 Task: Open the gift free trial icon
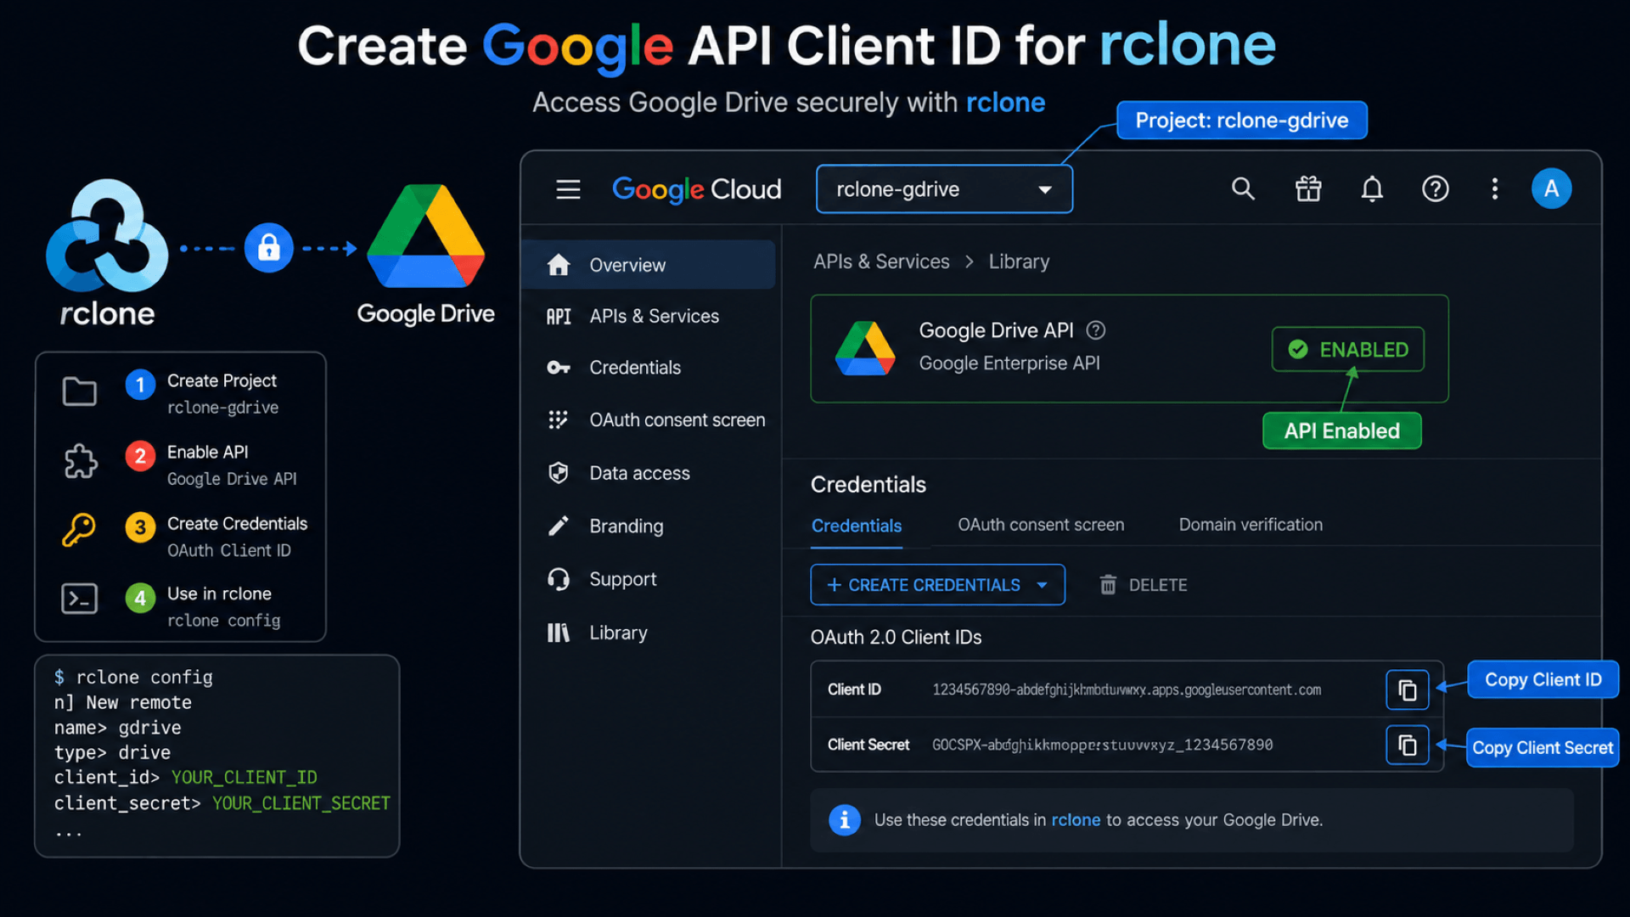[1308, 188]
